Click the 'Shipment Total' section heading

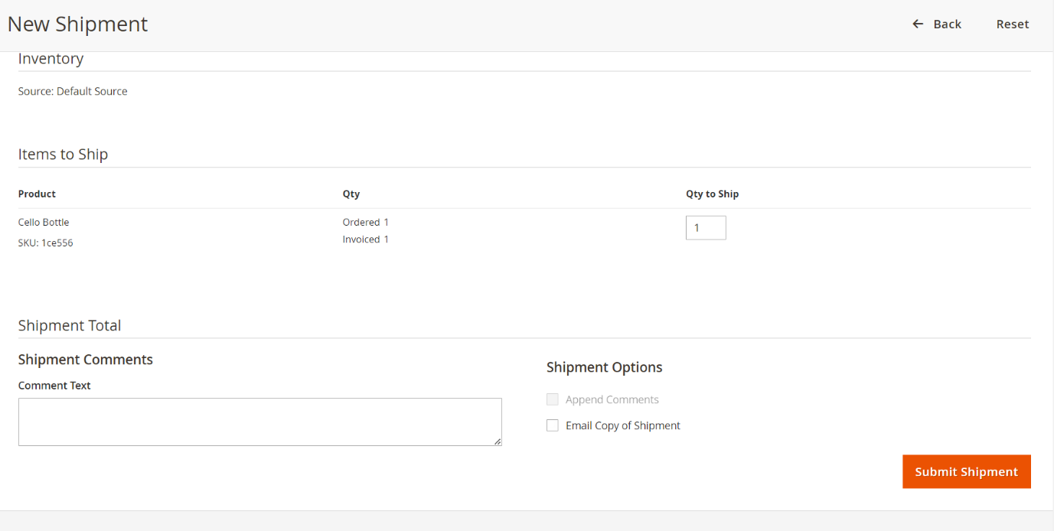tap(70, 326)
